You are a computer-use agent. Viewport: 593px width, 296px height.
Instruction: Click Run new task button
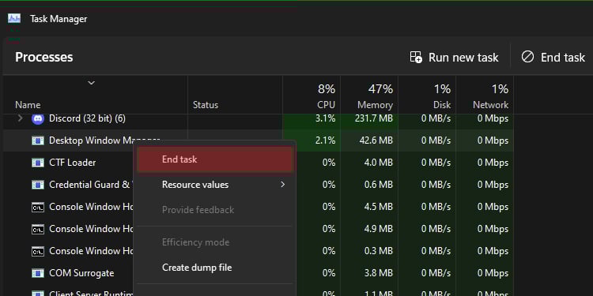[x=454, y=58]
